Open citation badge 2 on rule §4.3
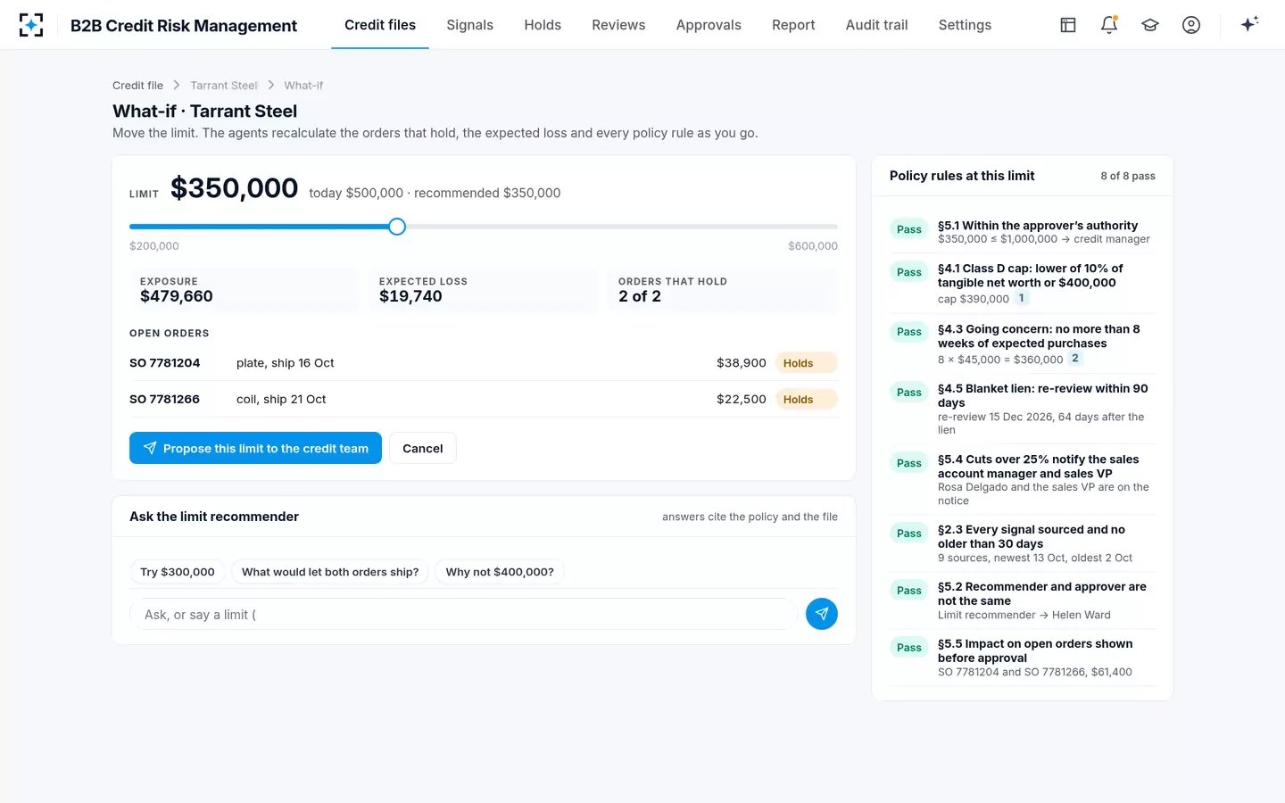Viewport: 1285px width, 803px height. pos(1075,358)
